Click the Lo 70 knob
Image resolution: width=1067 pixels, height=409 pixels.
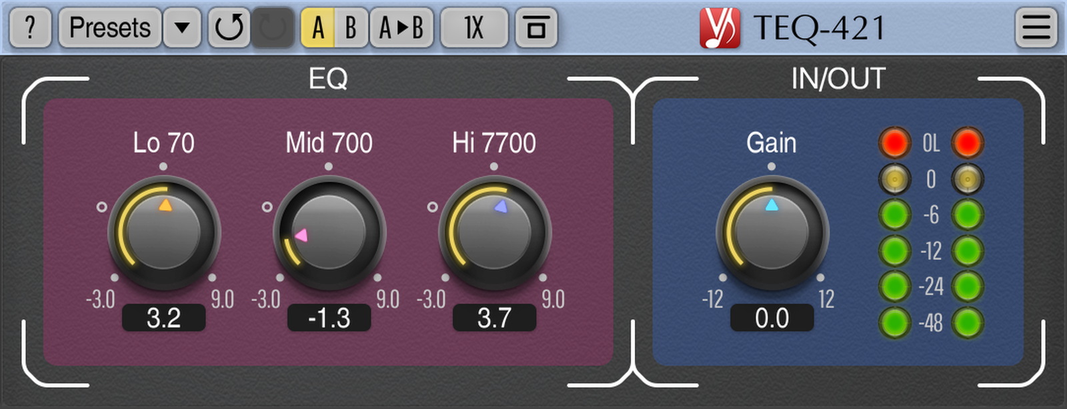164,232
